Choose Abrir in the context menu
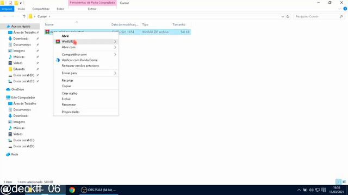Image resolution: width=348 pixels, height=195 pixels. (x=65, y=36)
